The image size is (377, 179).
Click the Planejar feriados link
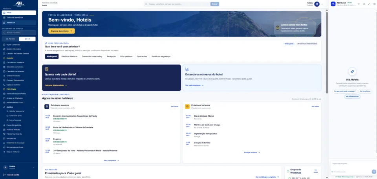[x=252, y=152]
